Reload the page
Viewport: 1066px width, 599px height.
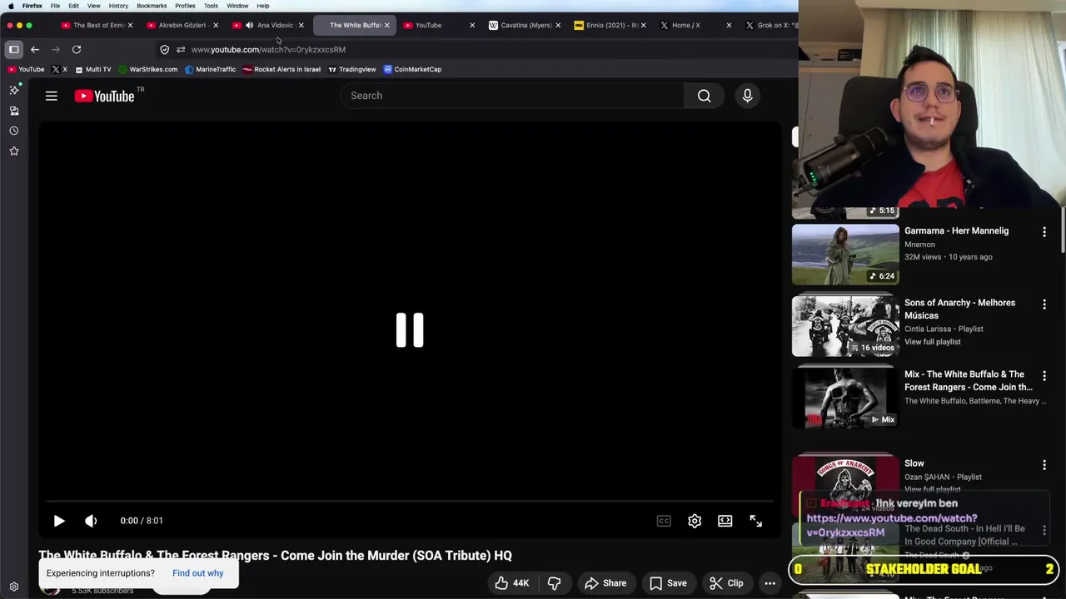pyautogui.click(x=77, y=50)
